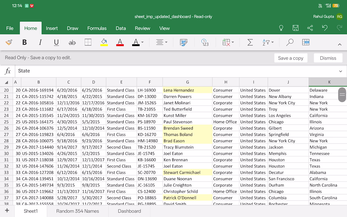Apply red font color
This screenshot has width=347, height=217.
[x=120, y=42]
